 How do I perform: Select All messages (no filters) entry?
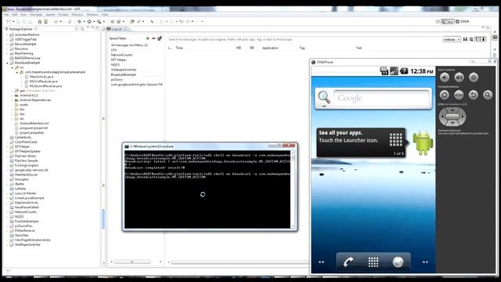pyautogui.click(x=129, y=45)
